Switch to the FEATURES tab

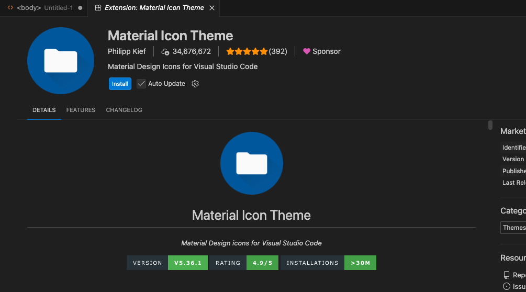click(x=81, y=110)
